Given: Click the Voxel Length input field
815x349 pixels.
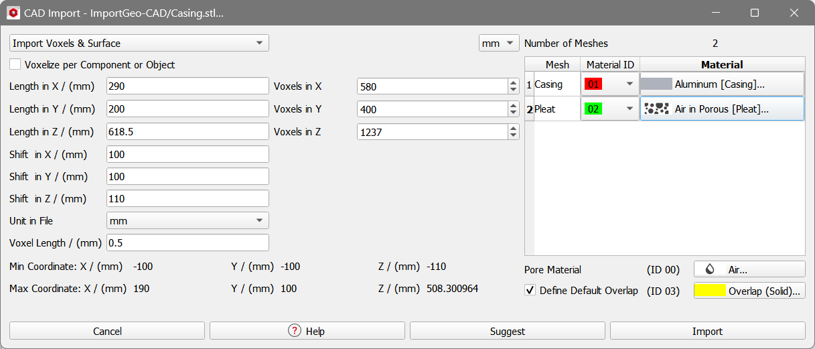Looking at the screenshot, I should 188,242.
